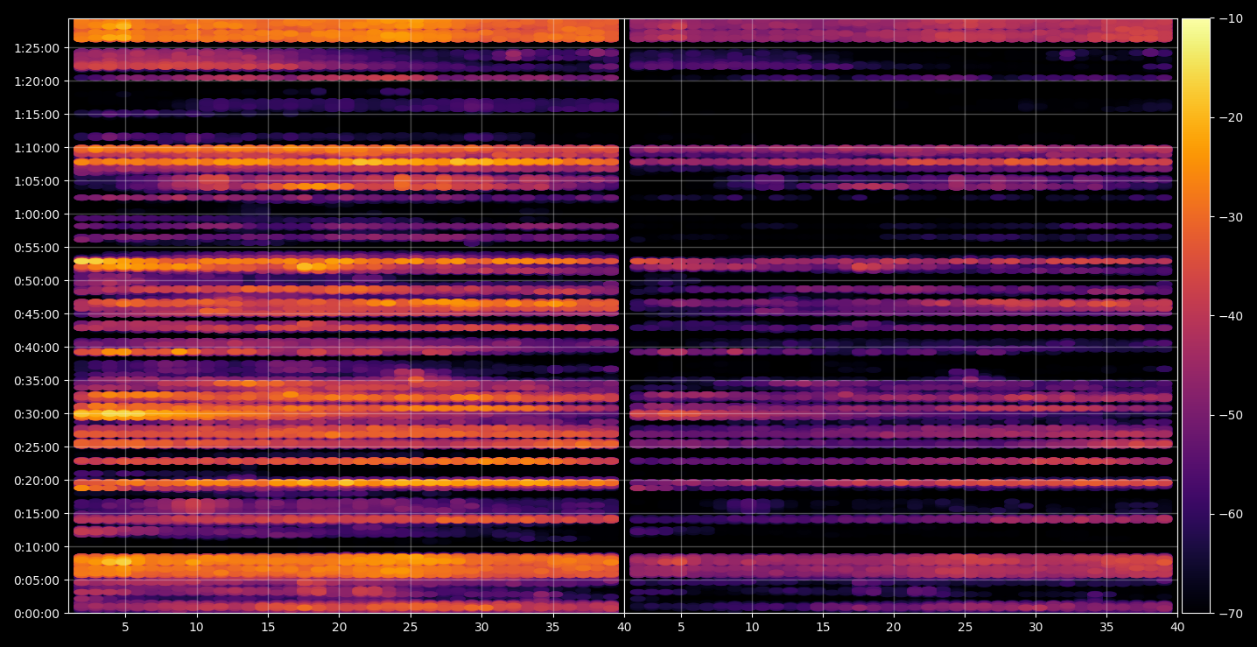Select x-axis tick 20 of the left plot
The height and width of the screenshot is (647, 1257).
click(x=339, y=627)
